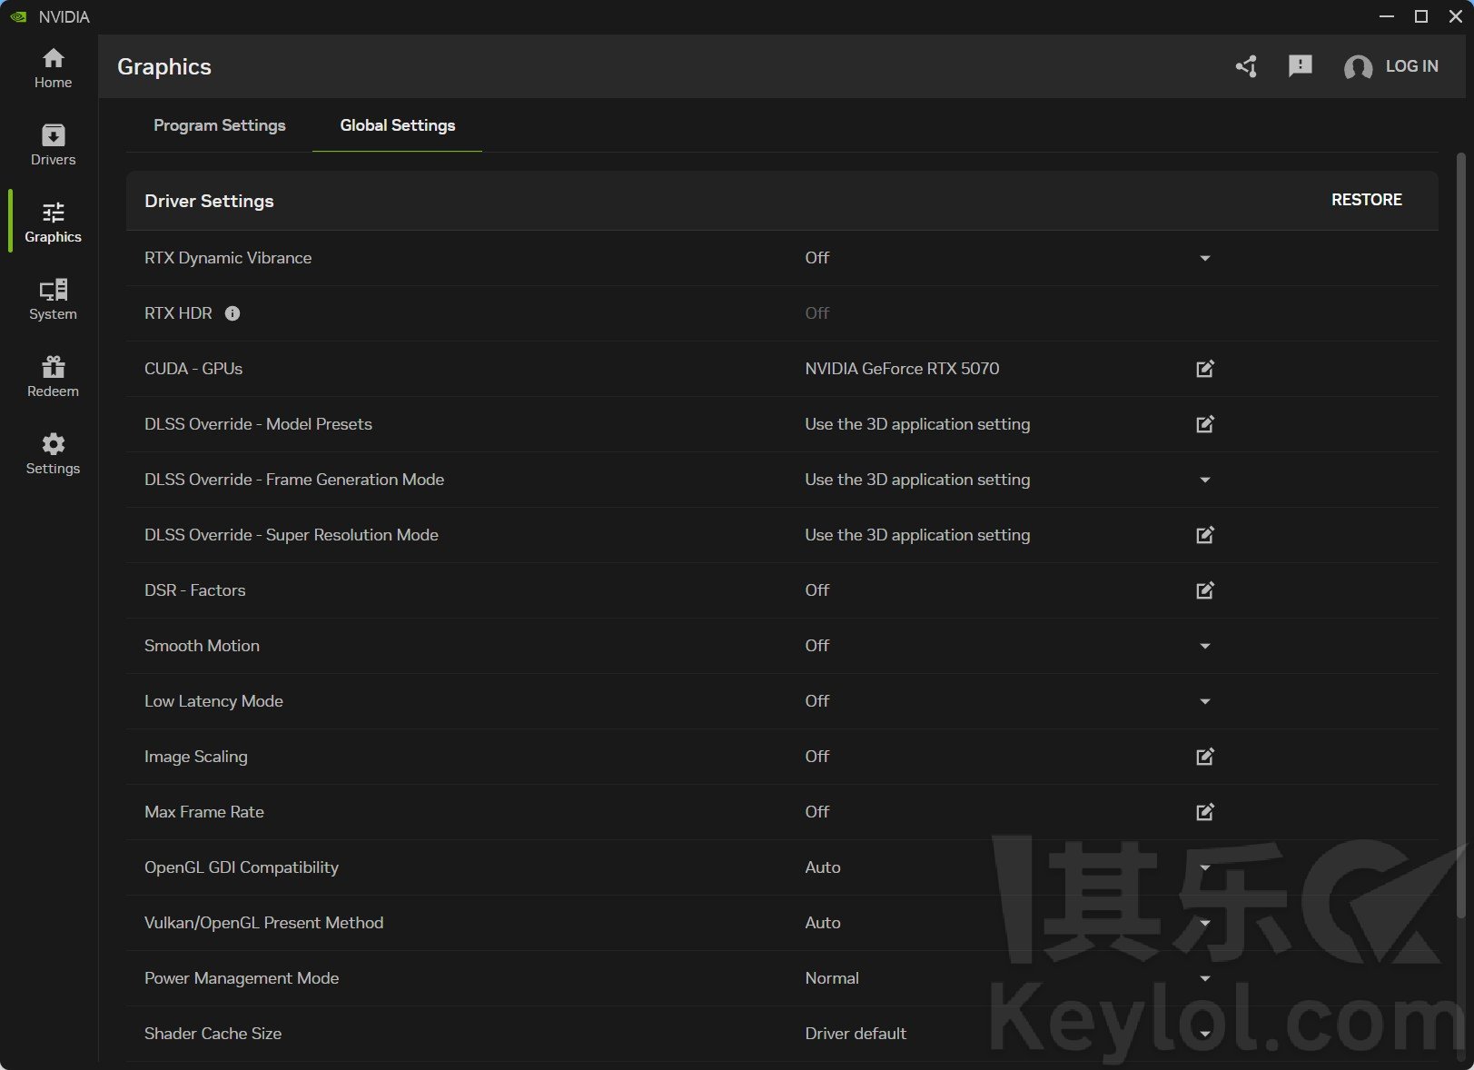
Task: Click the DSR - Factors label
Action: pyautogui.click(x=194, y=590)
